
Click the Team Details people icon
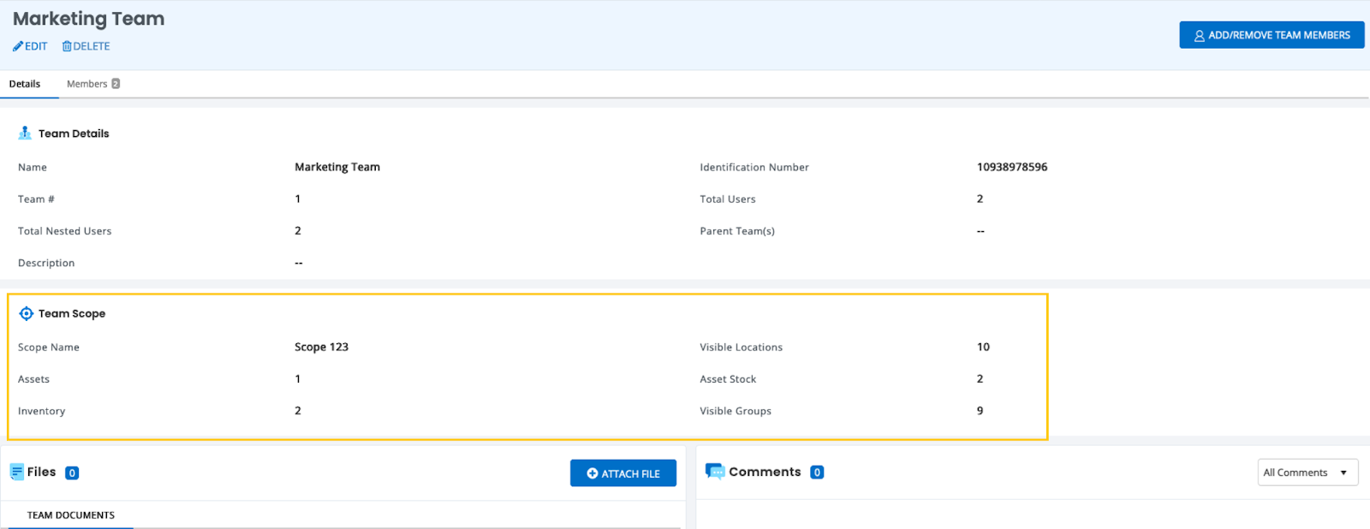coord(25,134)
